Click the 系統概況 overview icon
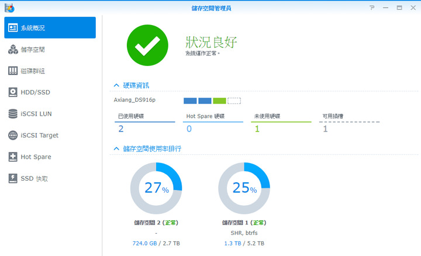This screenshot has height=256, width=421. tap(13, 28)
